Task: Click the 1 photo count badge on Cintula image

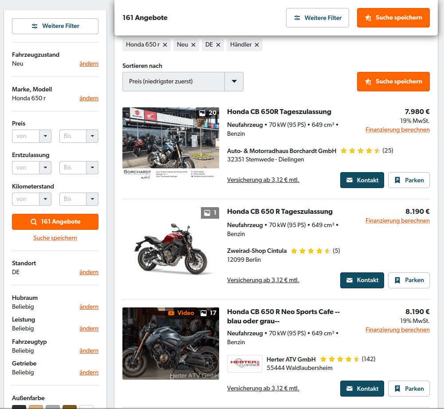Action: (x=210, y=213)
